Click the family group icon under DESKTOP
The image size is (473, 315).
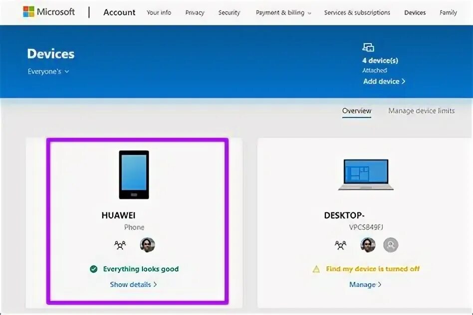tap(341, 245)
